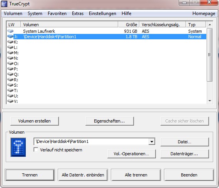Open 'Vol.-Operationen...' button
Screen dimensions: 219x188
[131, 154]
